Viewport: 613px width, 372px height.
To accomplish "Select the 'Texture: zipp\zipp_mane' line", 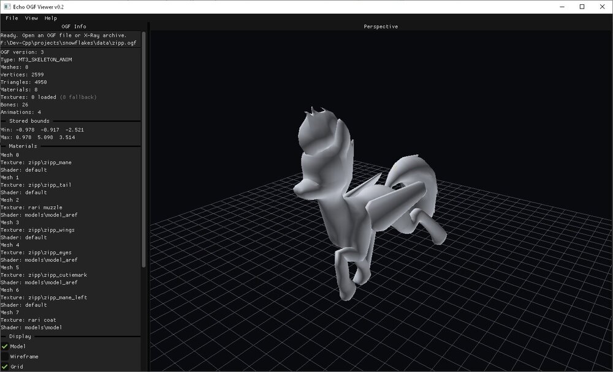I will click(36, 162).
